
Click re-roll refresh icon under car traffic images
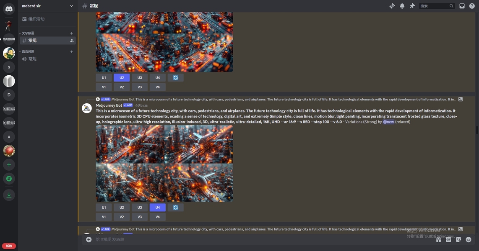point(176,78)
